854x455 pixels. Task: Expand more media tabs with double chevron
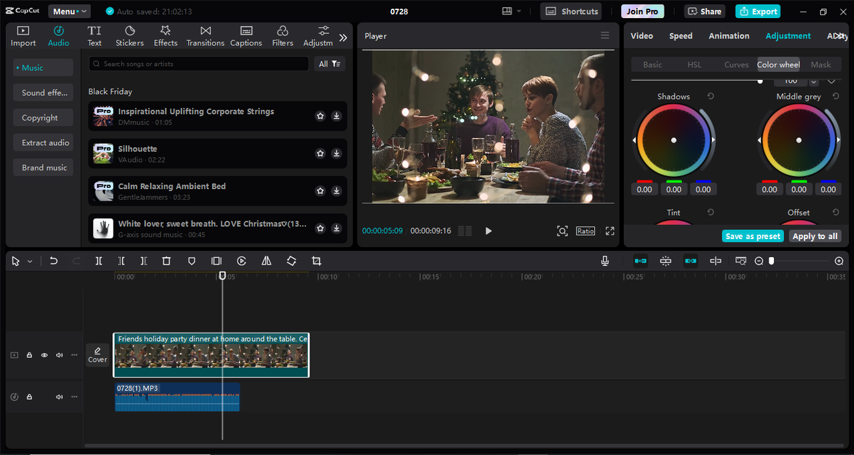tap(343, 37)
